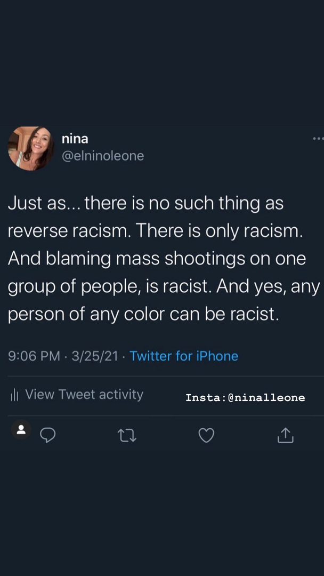Reply to nina's tweet
Image resolution: width=324 pixels, height=576 pixels.
coord(48,436)
